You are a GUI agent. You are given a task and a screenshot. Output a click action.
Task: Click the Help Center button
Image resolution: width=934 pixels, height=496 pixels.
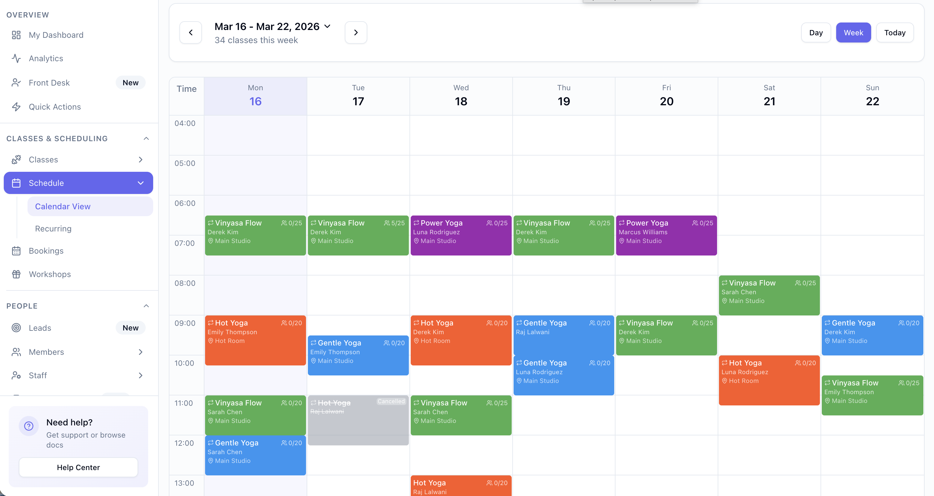coord(78,467)
